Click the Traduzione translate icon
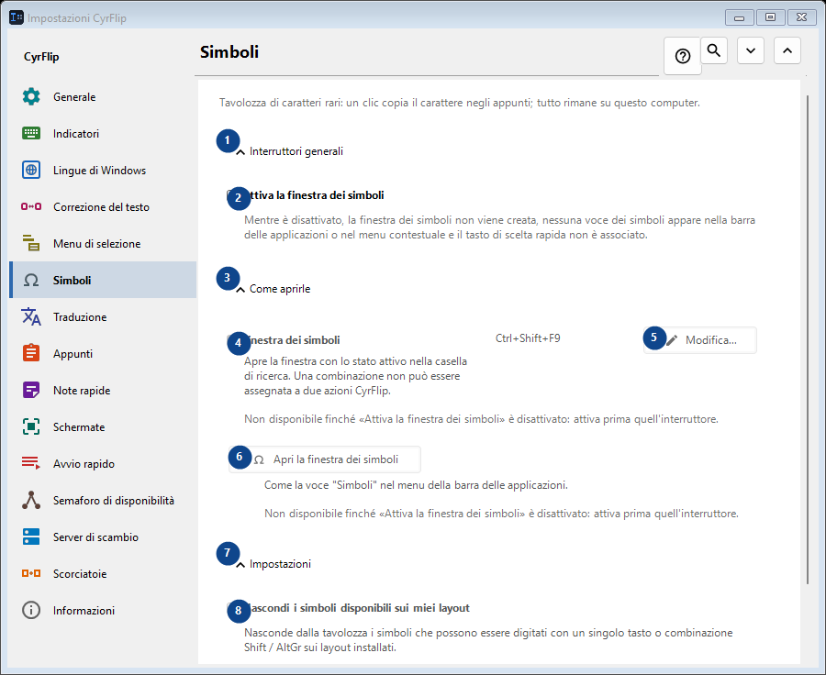826x675 pixels. point(31,316)
